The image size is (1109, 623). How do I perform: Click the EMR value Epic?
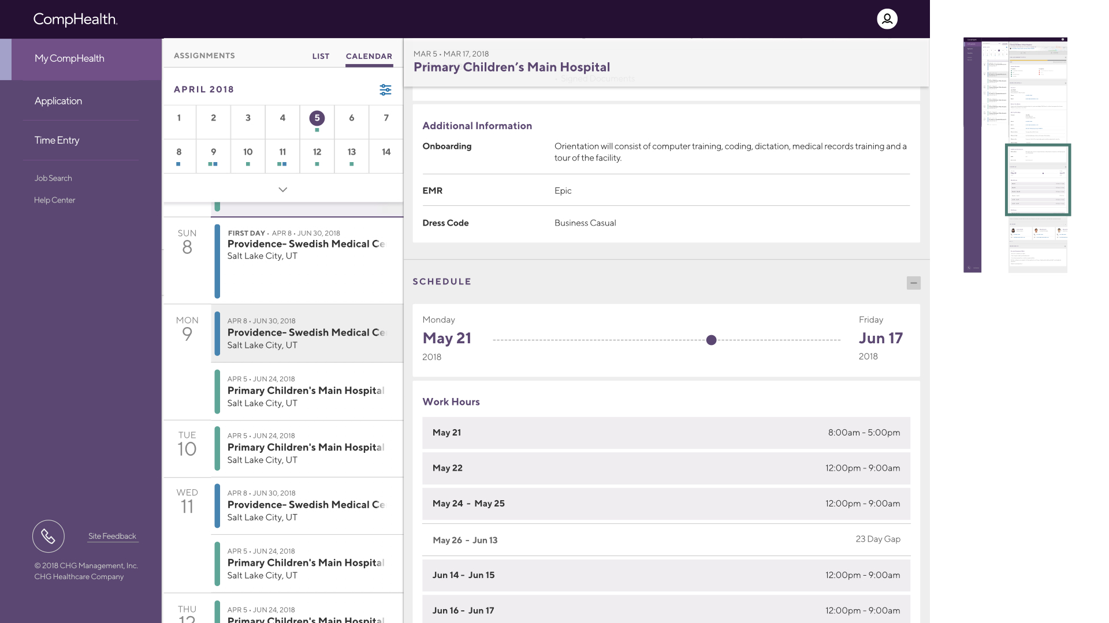coord(563,191)
